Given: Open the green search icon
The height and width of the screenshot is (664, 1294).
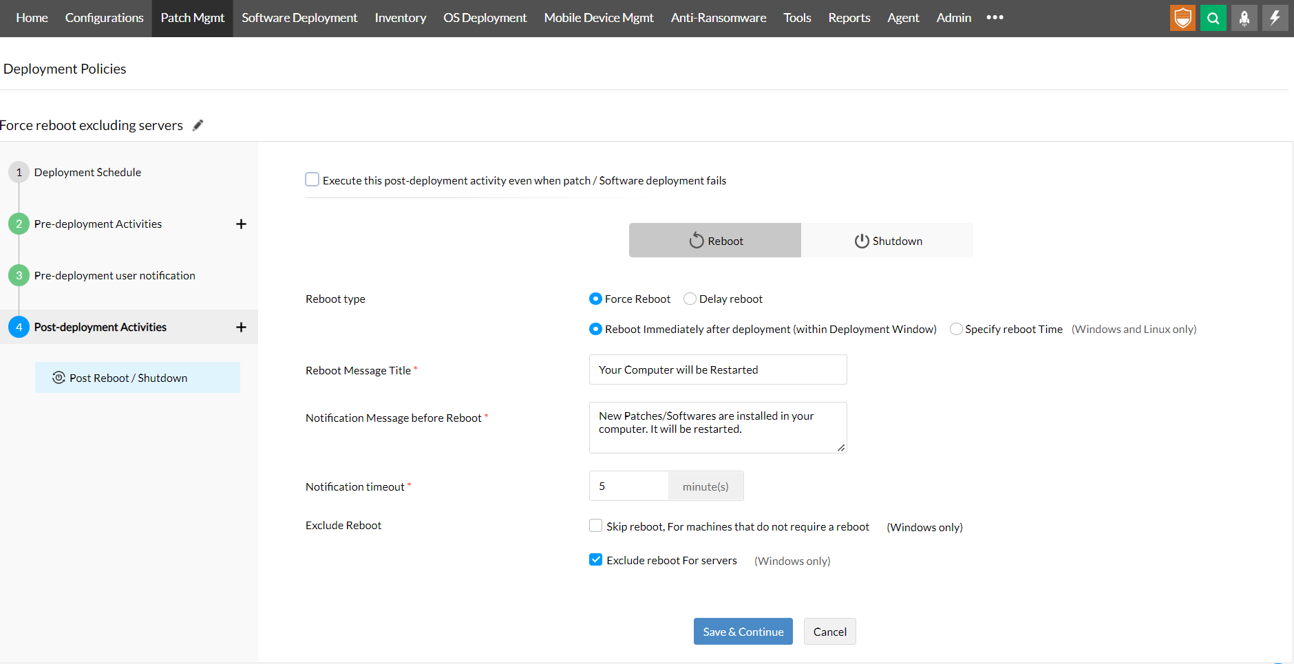Looking at the screenshot, I should tap(1213, 18).
